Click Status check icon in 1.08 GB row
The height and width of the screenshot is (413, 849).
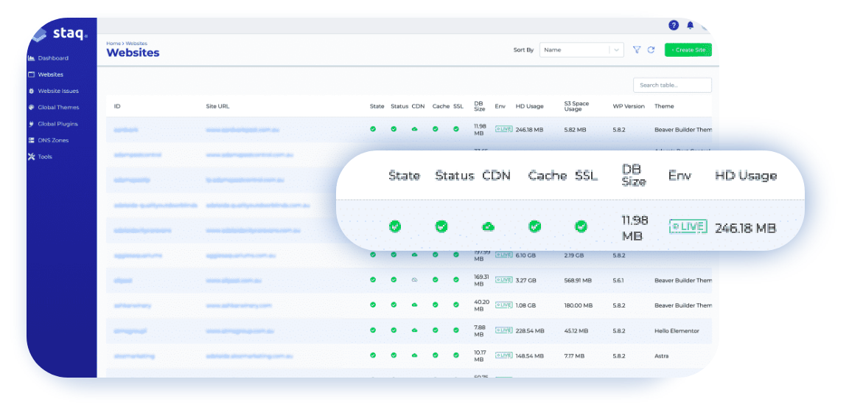click(x=394, y=305)
